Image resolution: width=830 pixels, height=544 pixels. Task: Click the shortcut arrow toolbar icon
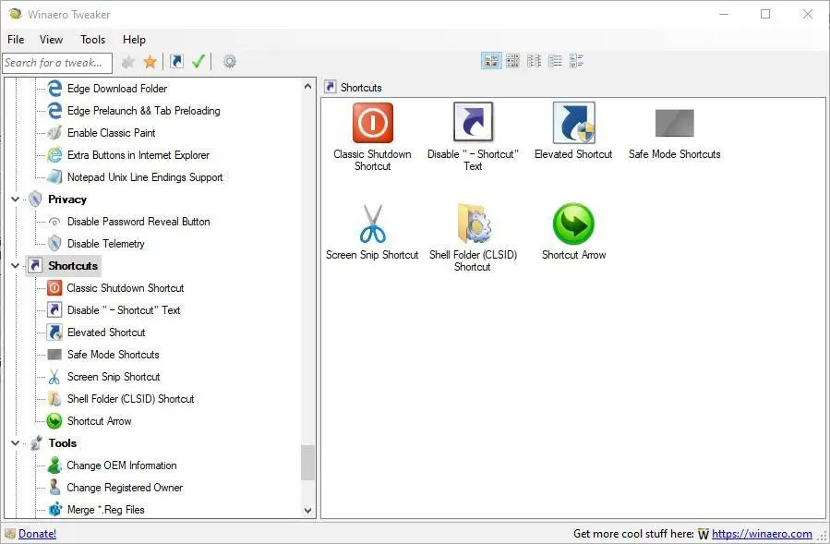point(176,62)
